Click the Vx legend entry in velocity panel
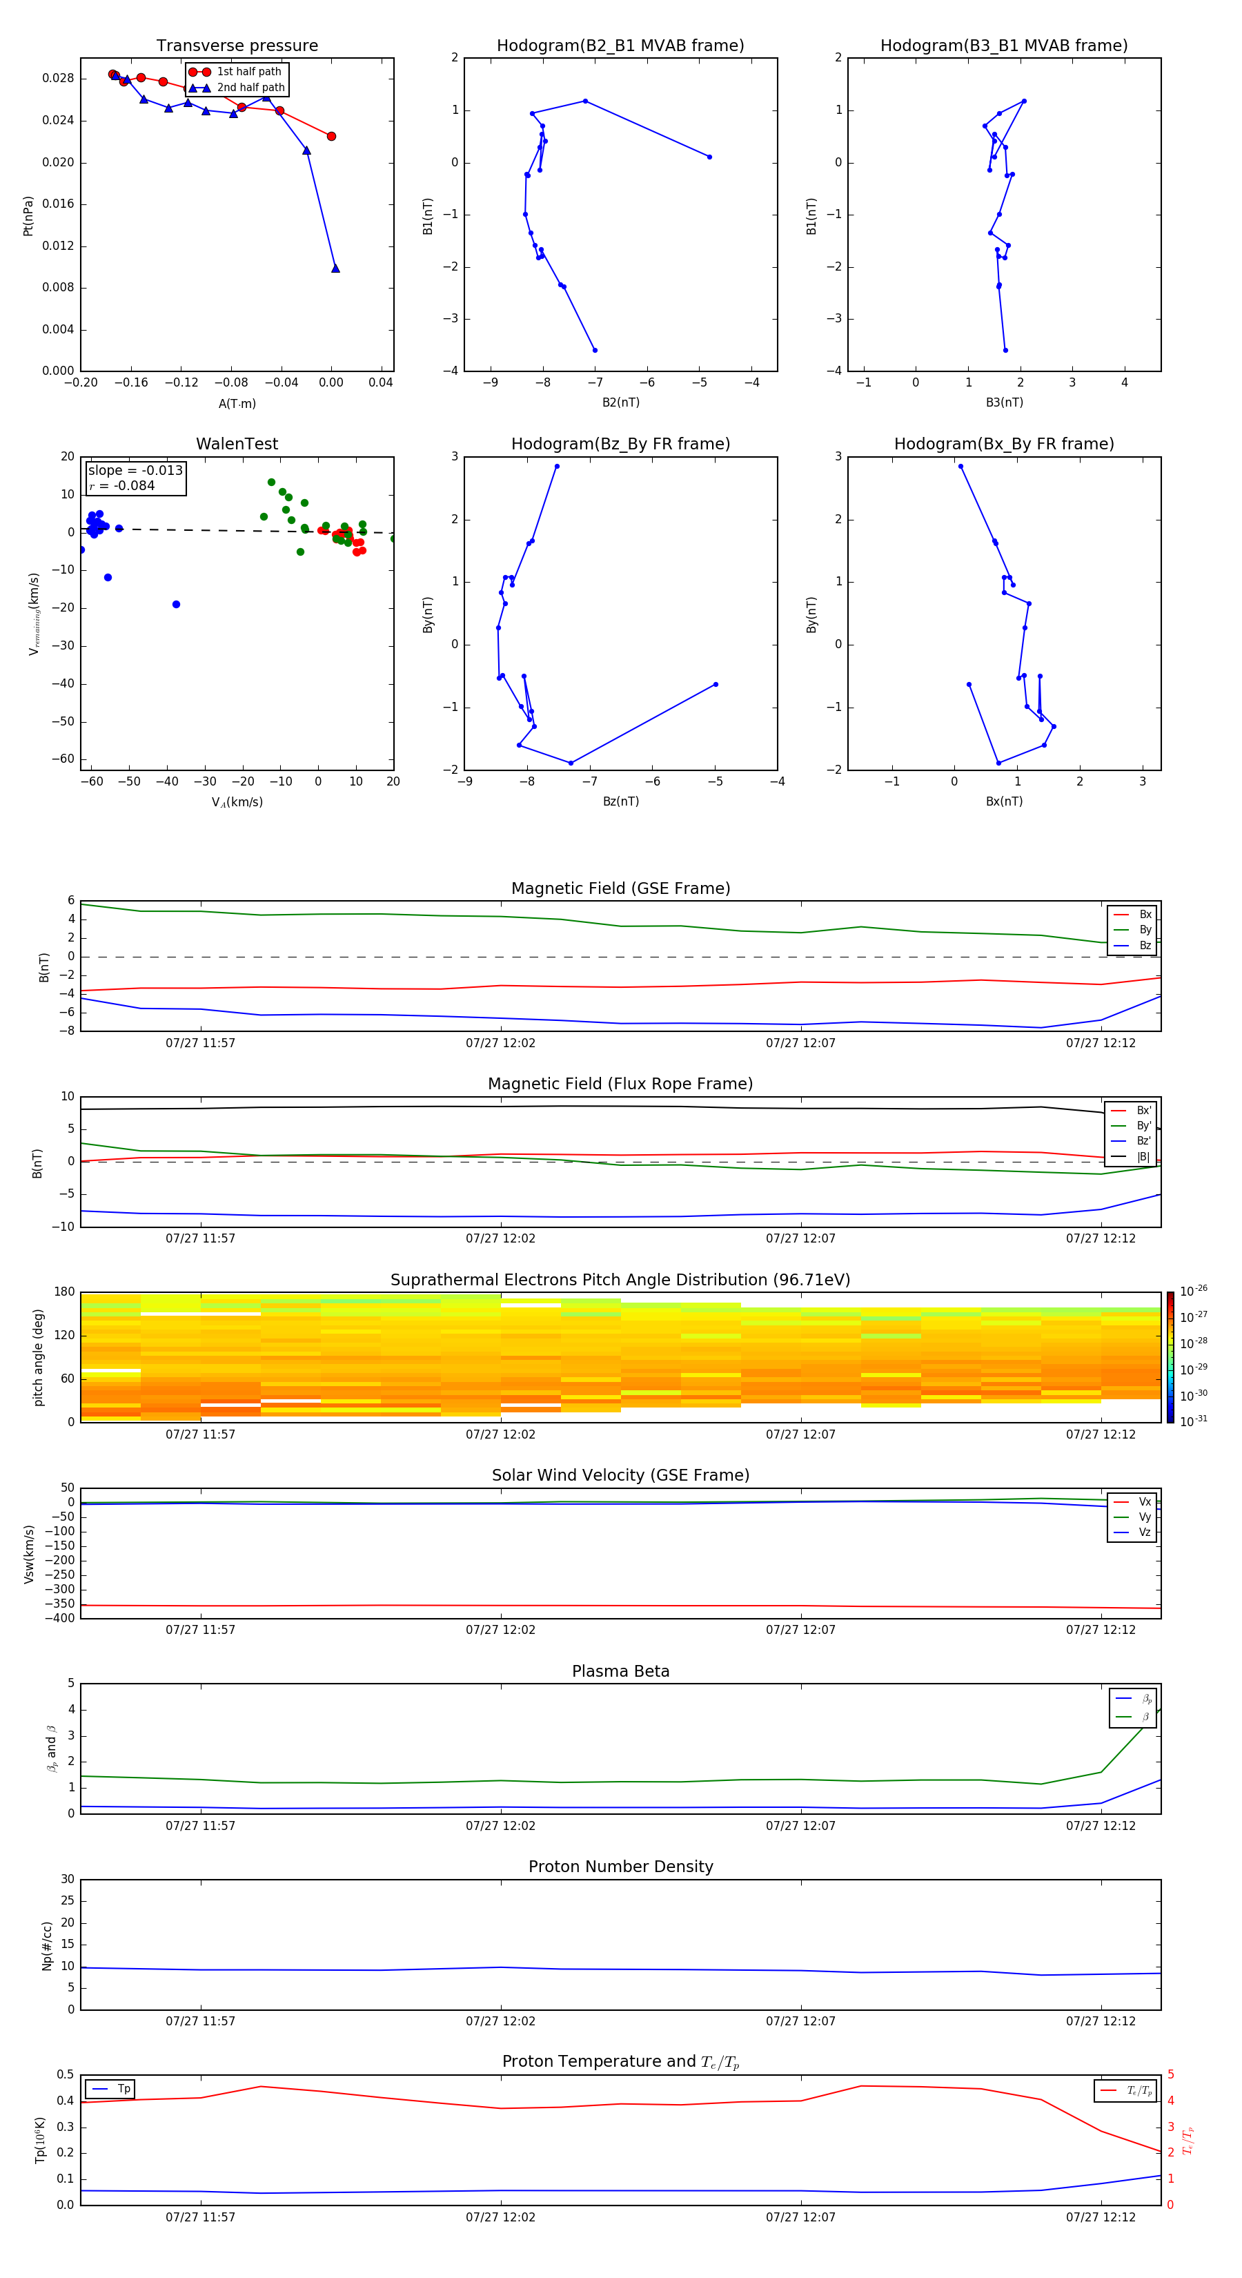Screen dimensions: 1242x2278 pyautogui.click(x=1132, y=1503)
